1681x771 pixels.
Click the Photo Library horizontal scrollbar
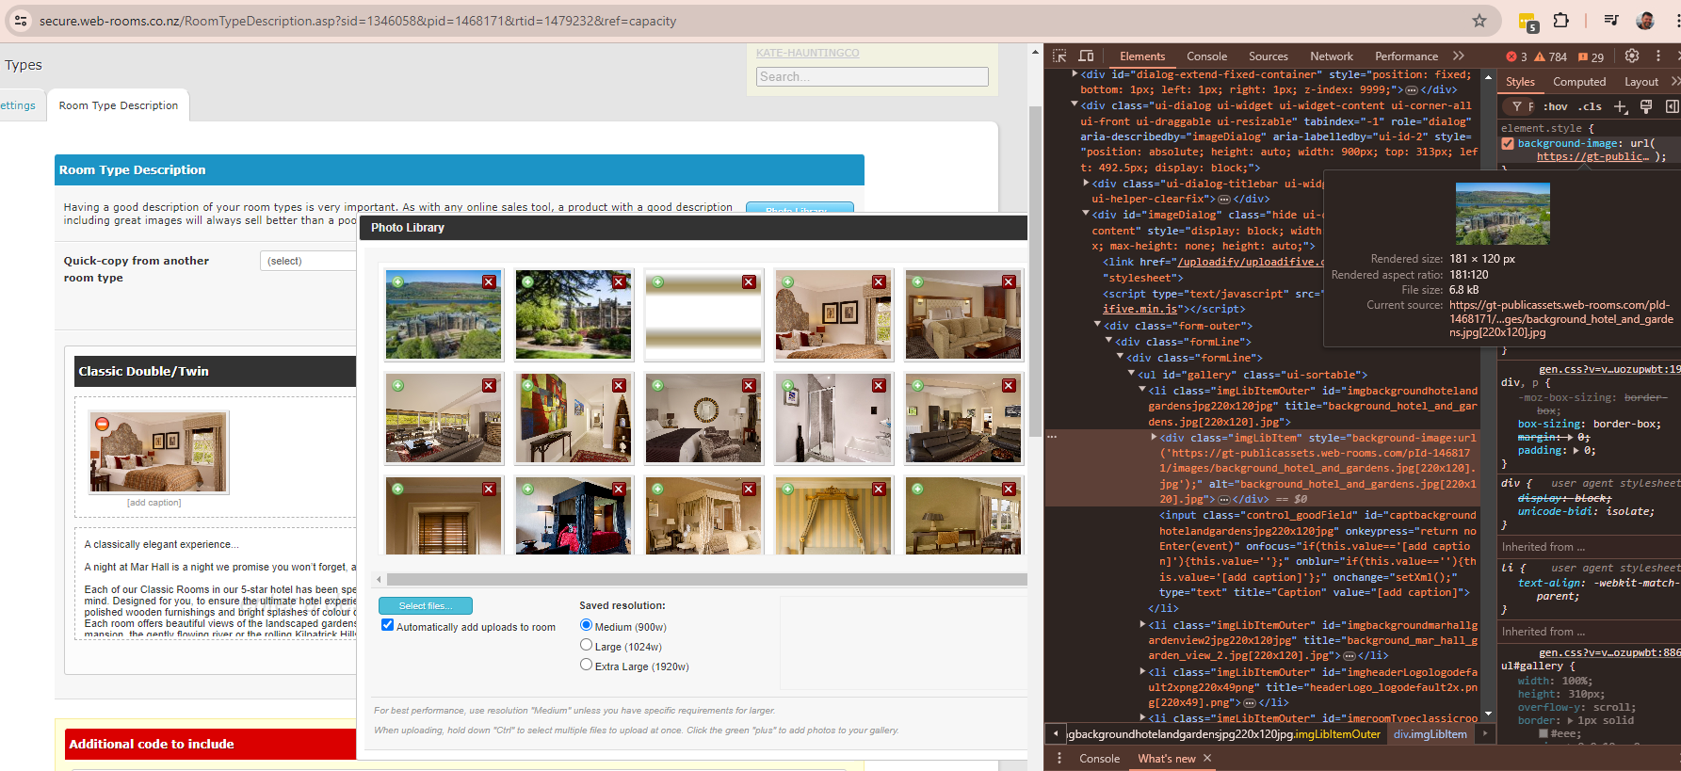706,579
